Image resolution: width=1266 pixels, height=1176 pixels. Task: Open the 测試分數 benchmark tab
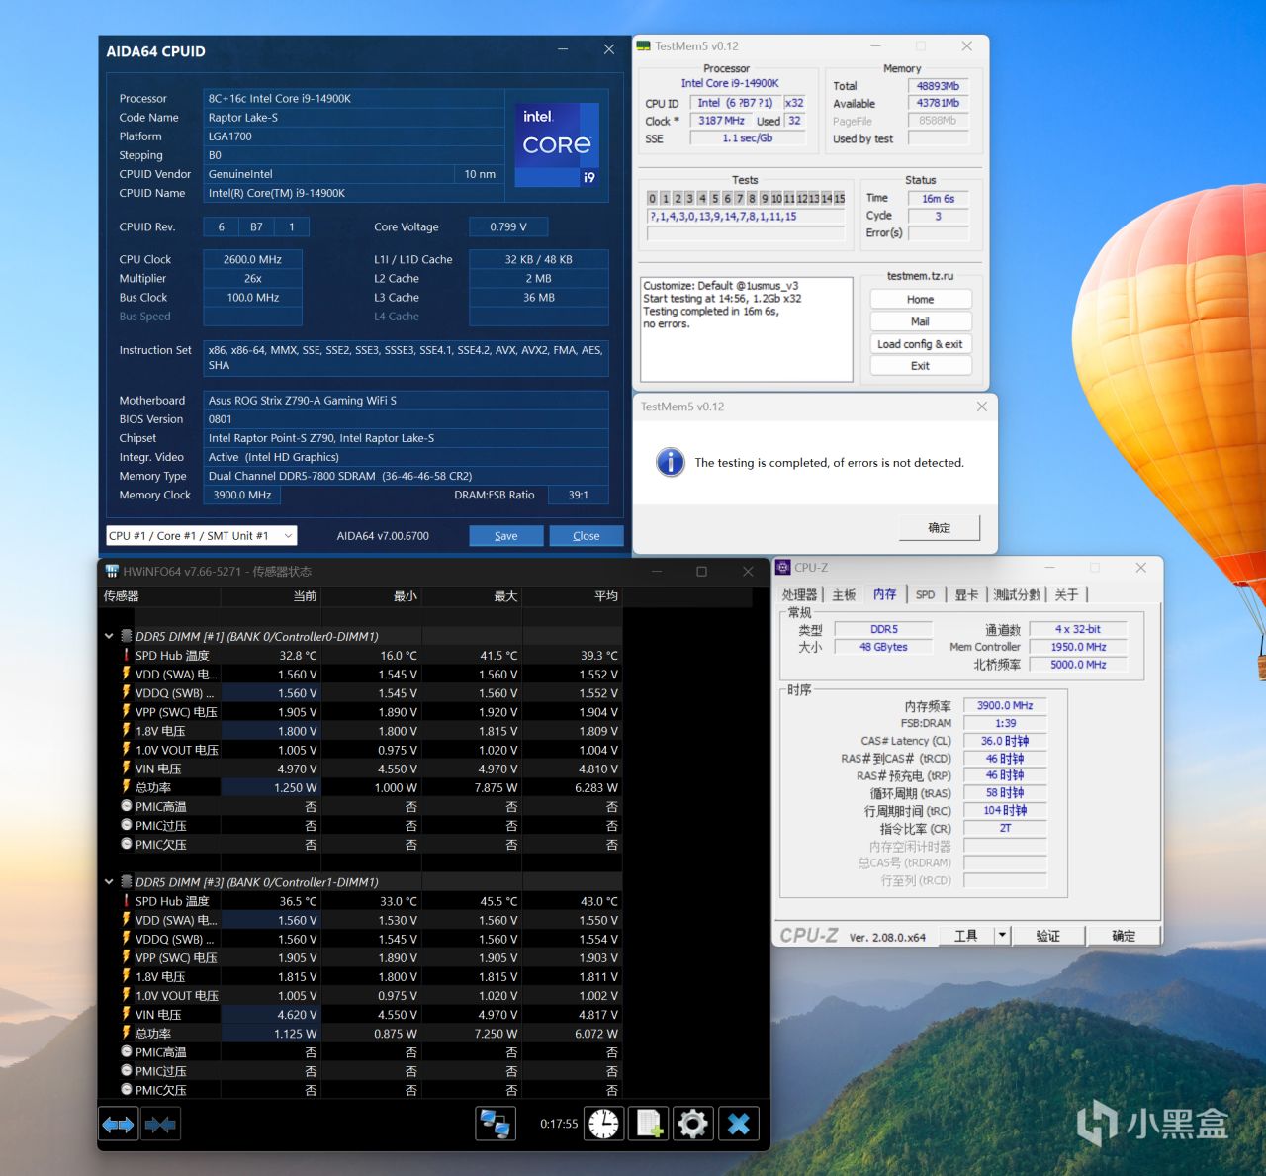point(1017,594)
